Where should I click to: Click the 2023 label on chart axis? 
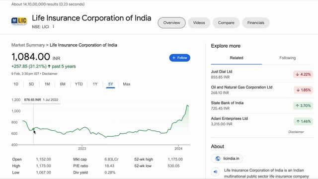click(82, 149)
